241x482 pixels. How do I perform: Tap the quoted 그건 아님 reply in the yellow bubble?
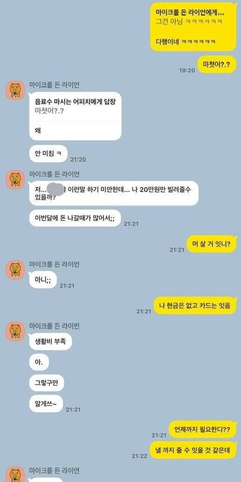pos(189,21)
